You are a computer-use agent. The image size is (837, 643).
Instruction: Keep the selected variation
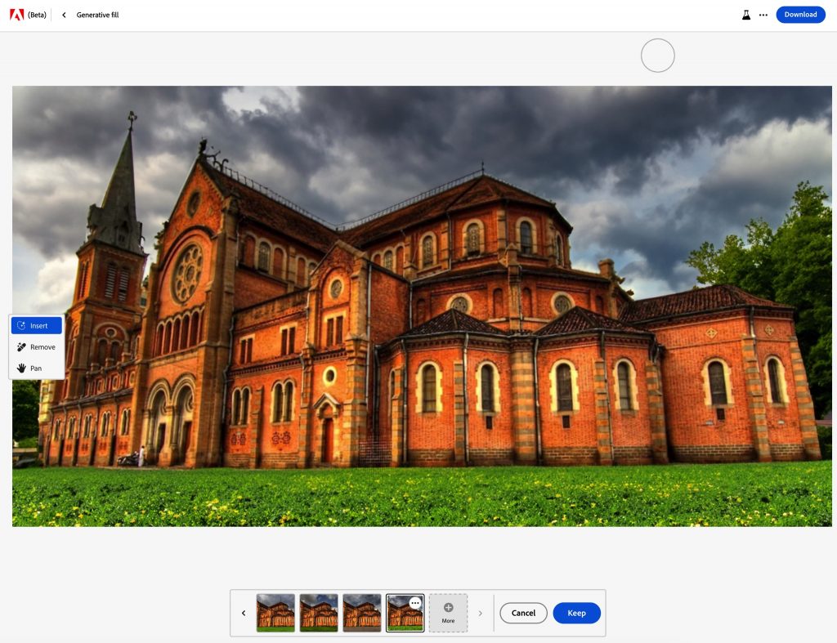[x=576, y=613]
